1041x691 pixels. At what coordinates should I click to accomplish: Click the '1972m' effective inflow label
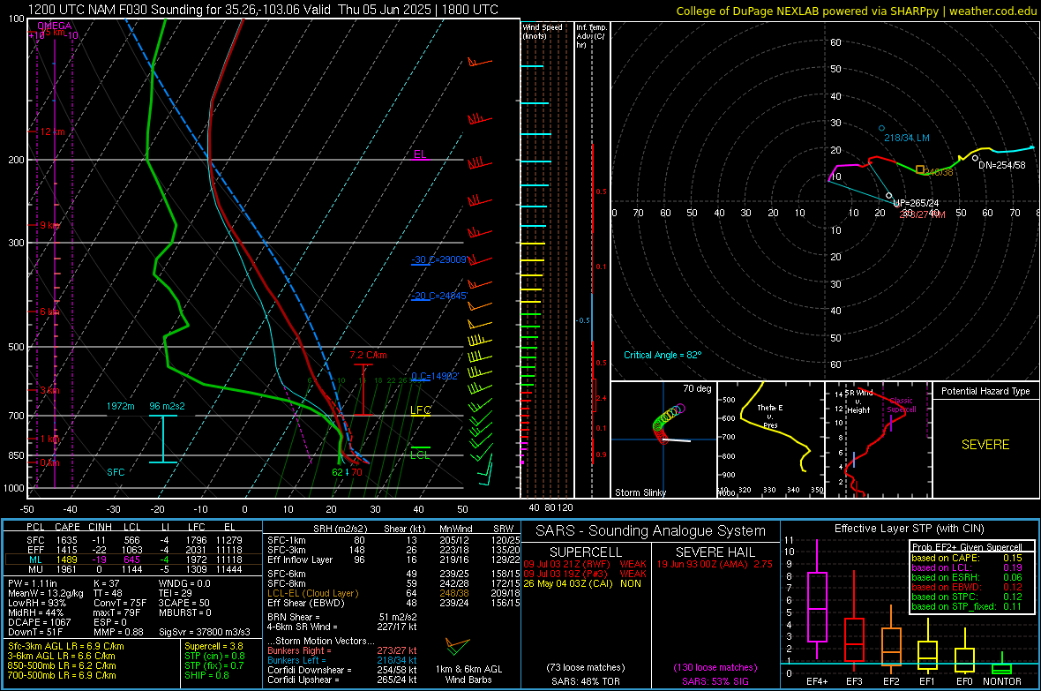coord(120,406)
